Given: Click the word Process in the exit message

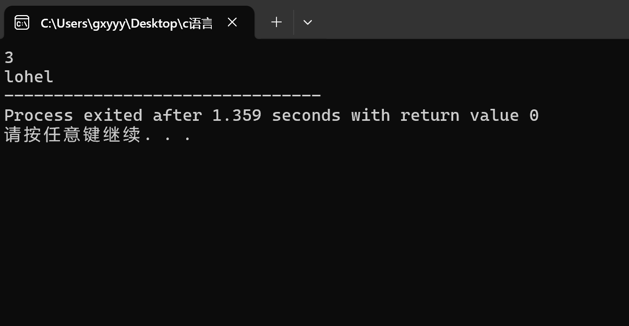Looking at the screenshot, I should click(x=39, y=115).
